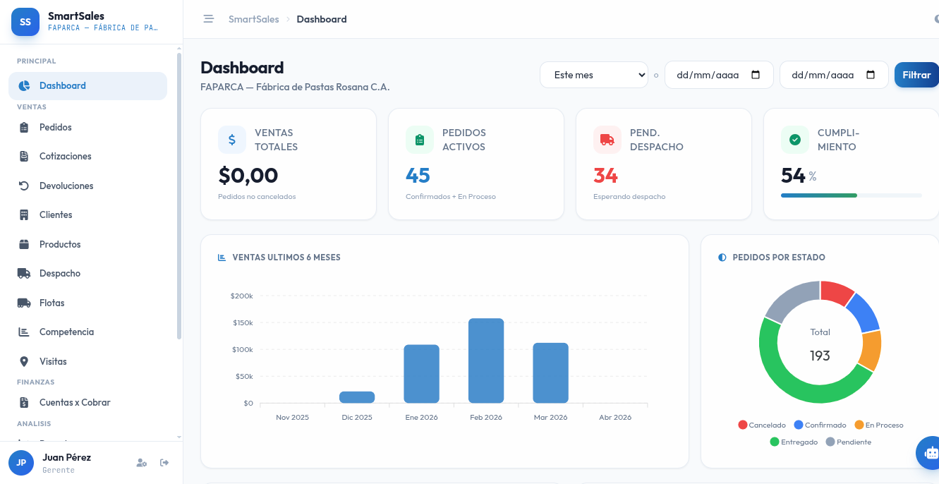
Task: Click the Despacho truck icon in sidebar
Action: [x=24, y=274]
